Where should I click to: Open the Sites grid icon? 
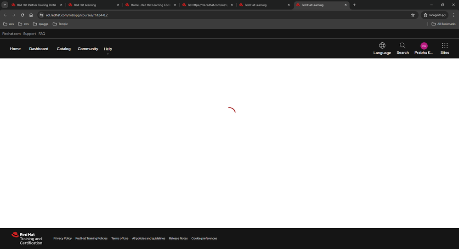[444, 46]
